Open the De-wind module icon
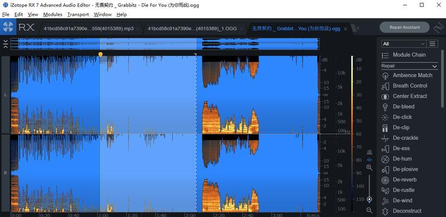The width and height of the screenshot is (446, 217). pyautogui.click(x=385, y=201)
